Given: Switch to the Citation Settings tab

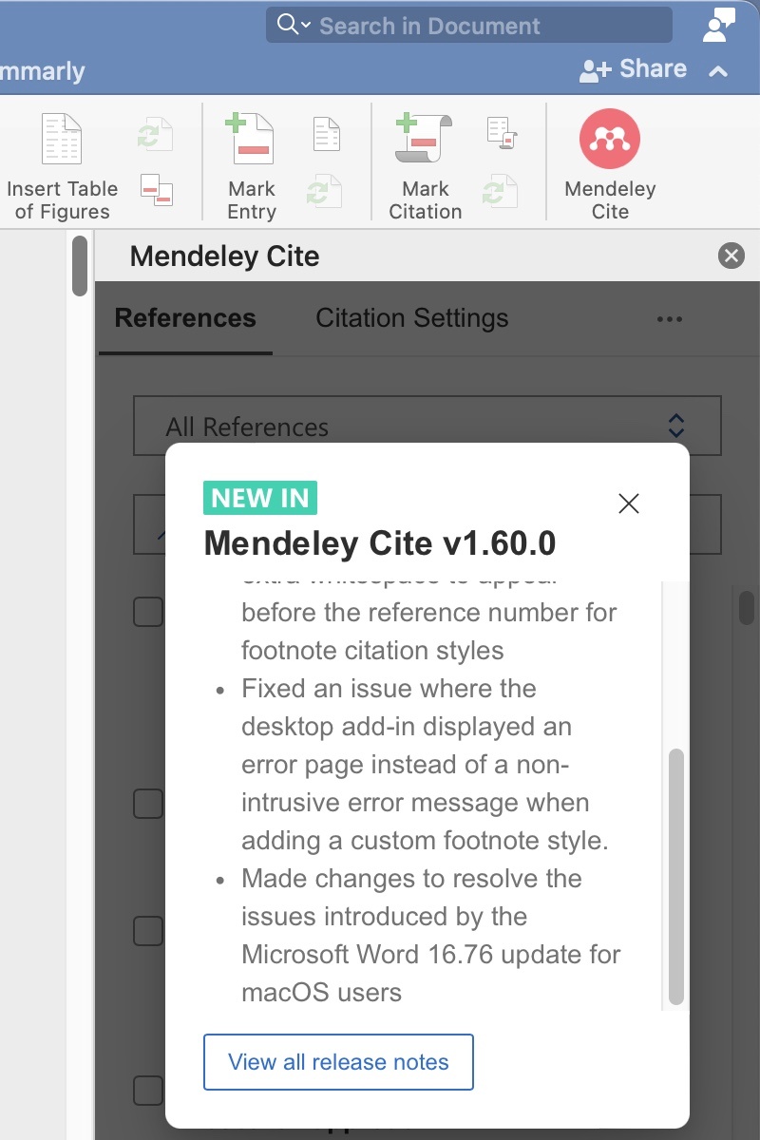Looking at the screenshot, I should [x=411, y=318].
